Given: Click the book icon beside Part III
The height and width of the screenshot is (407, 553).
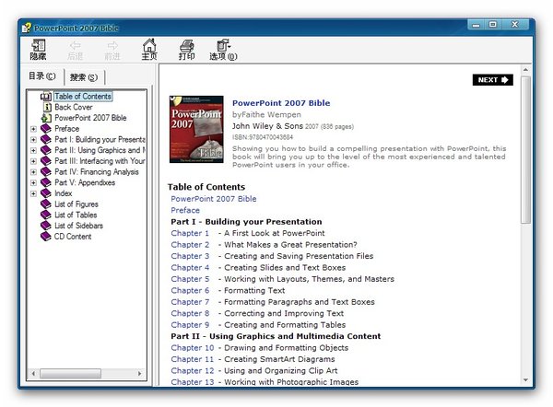Looking at the screenshot, I should 46,161.
